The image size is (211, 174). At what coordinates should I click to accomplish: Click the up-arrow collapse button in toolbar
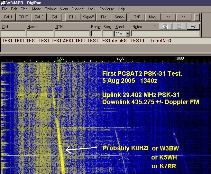click(197, 17)
